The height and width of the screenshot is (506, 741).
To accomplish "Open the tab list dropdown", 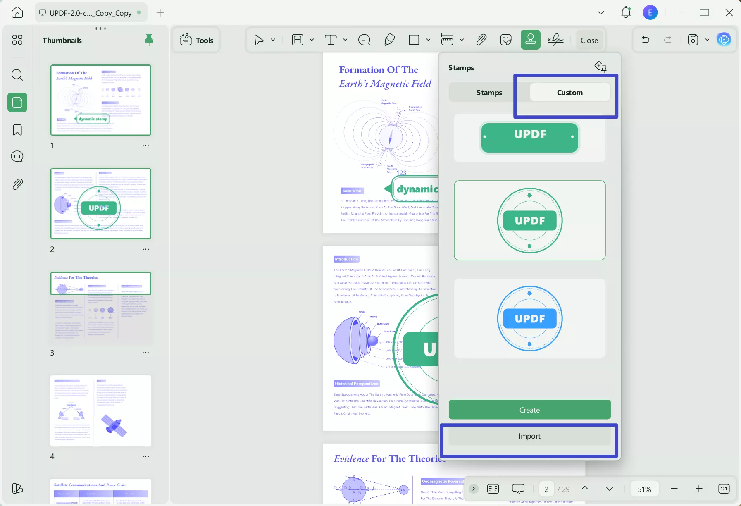I will pyautogui.click(x=601, y=13).
